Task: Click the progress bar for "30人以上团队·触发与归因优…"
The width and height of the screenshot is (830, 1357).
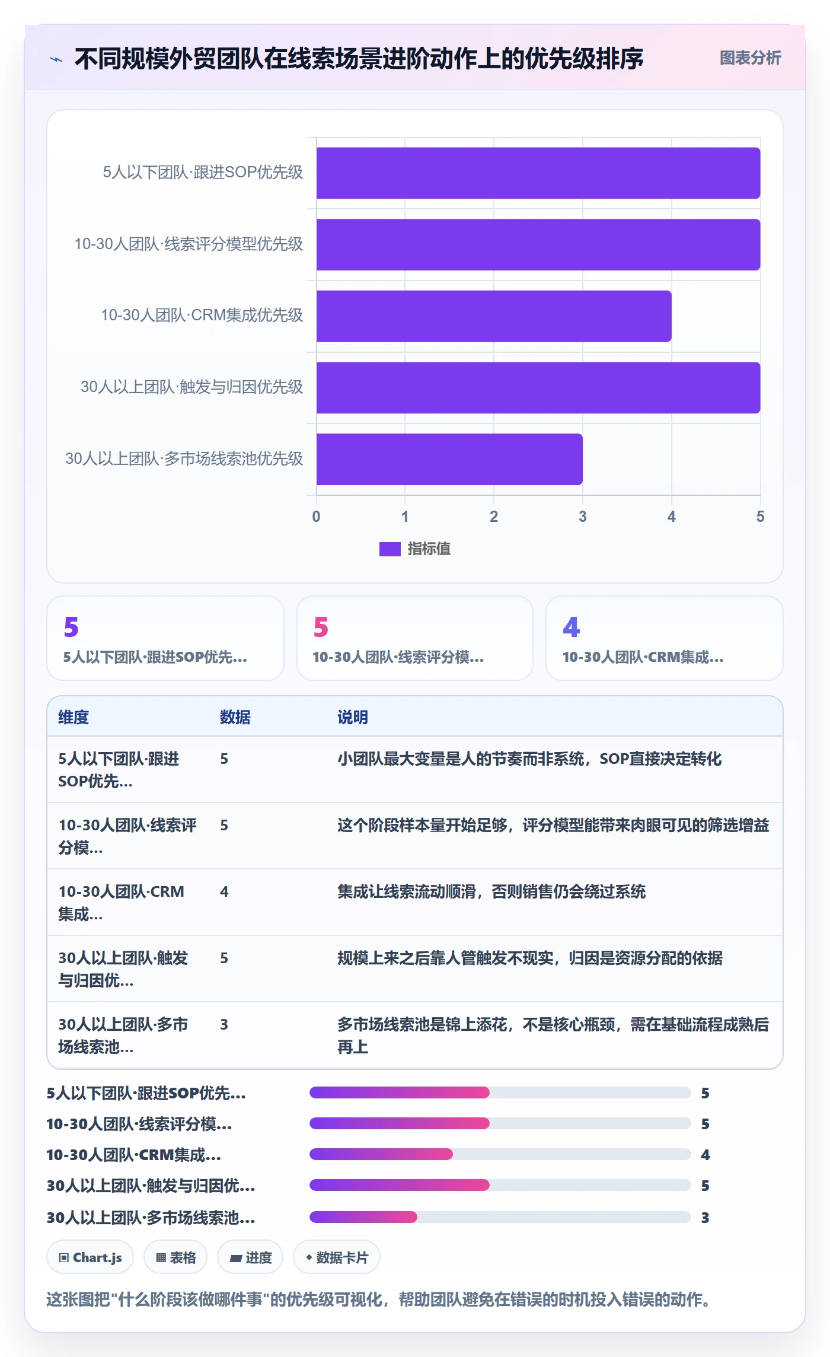Action: pos(500,1185)
